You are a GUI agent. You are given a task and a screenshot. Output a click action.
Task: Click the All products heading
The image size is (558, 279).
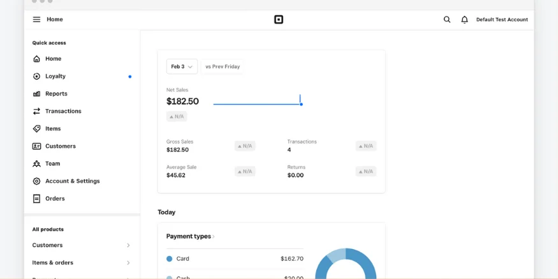tap(48, 229)
